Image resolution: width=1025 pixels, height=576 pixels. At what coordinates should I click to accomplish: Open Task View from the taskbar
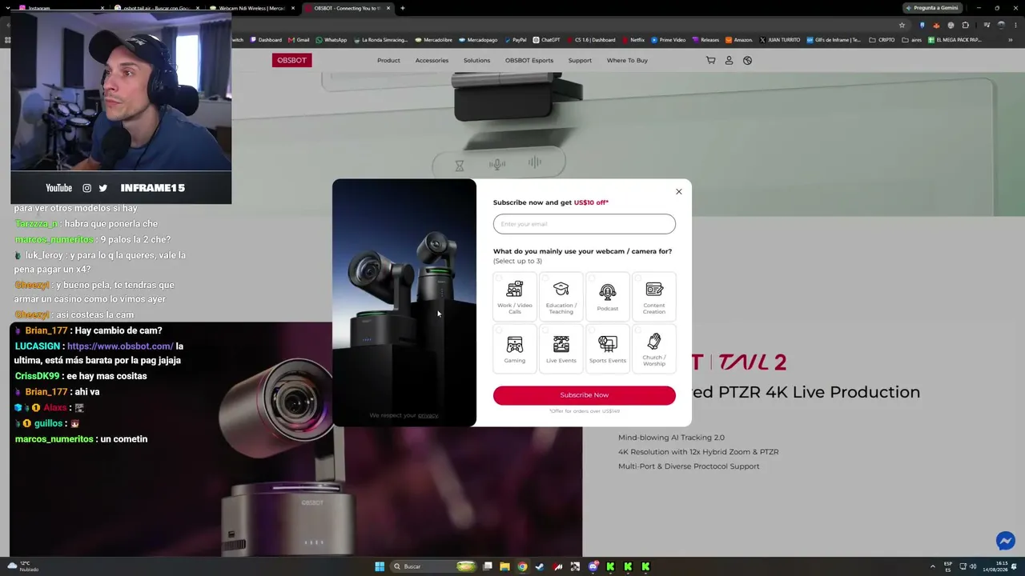pyautogui.click(x=487, y=566)
